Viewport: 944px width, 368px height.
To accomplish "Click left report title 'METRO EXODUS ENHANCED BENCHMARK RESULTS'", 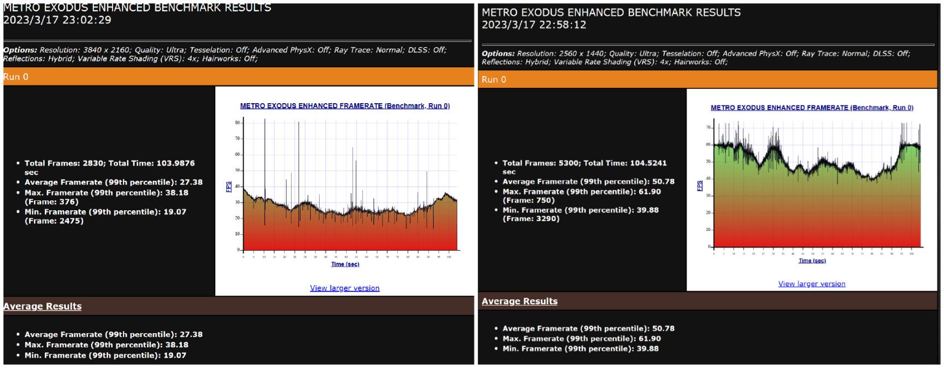I will coord(137,8).
